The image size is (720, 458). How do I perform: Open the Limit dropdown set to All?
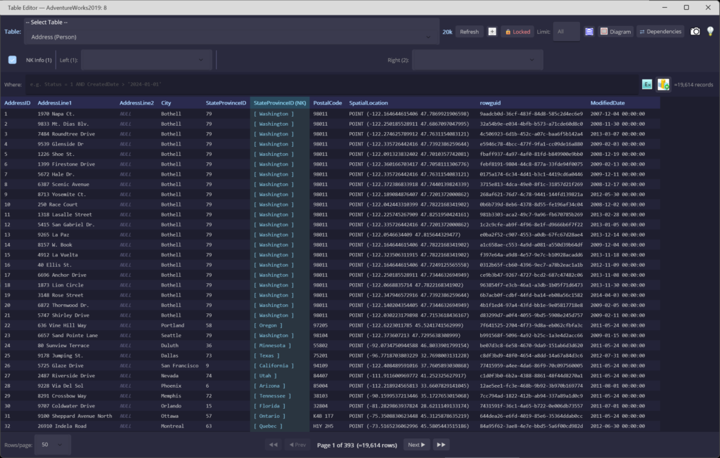[566, 32]
